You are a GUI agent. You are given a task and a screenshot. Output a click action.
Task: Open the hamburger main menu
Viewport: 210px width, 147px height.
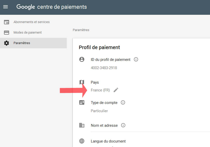6,7
